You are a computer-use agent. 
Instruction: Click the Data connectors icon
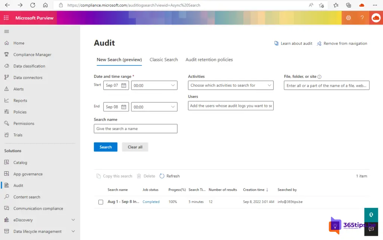(x=7, y=77)
